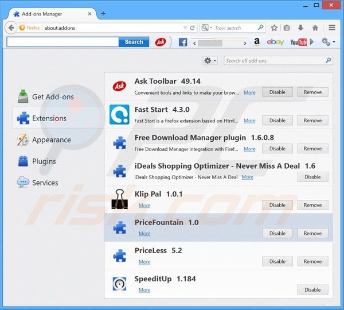Disable iDeals Shopping Optimizer
The width and height of the screenshot is (344, 310).
[x=312, y=177]
